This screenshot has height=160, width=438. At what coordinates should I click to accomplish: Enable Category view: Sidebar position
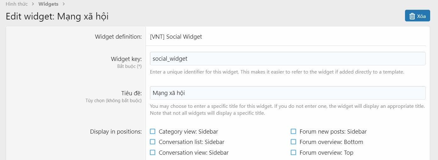click(x=153, y=131)
